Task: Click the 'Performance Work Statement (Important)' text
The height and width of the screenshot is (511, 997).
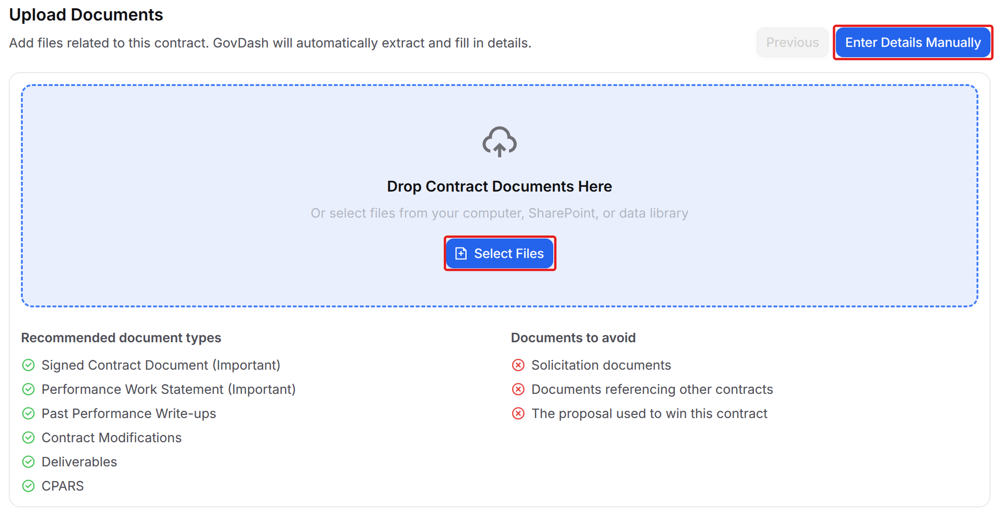Action: pyautogui.click(x=169, y=389)
